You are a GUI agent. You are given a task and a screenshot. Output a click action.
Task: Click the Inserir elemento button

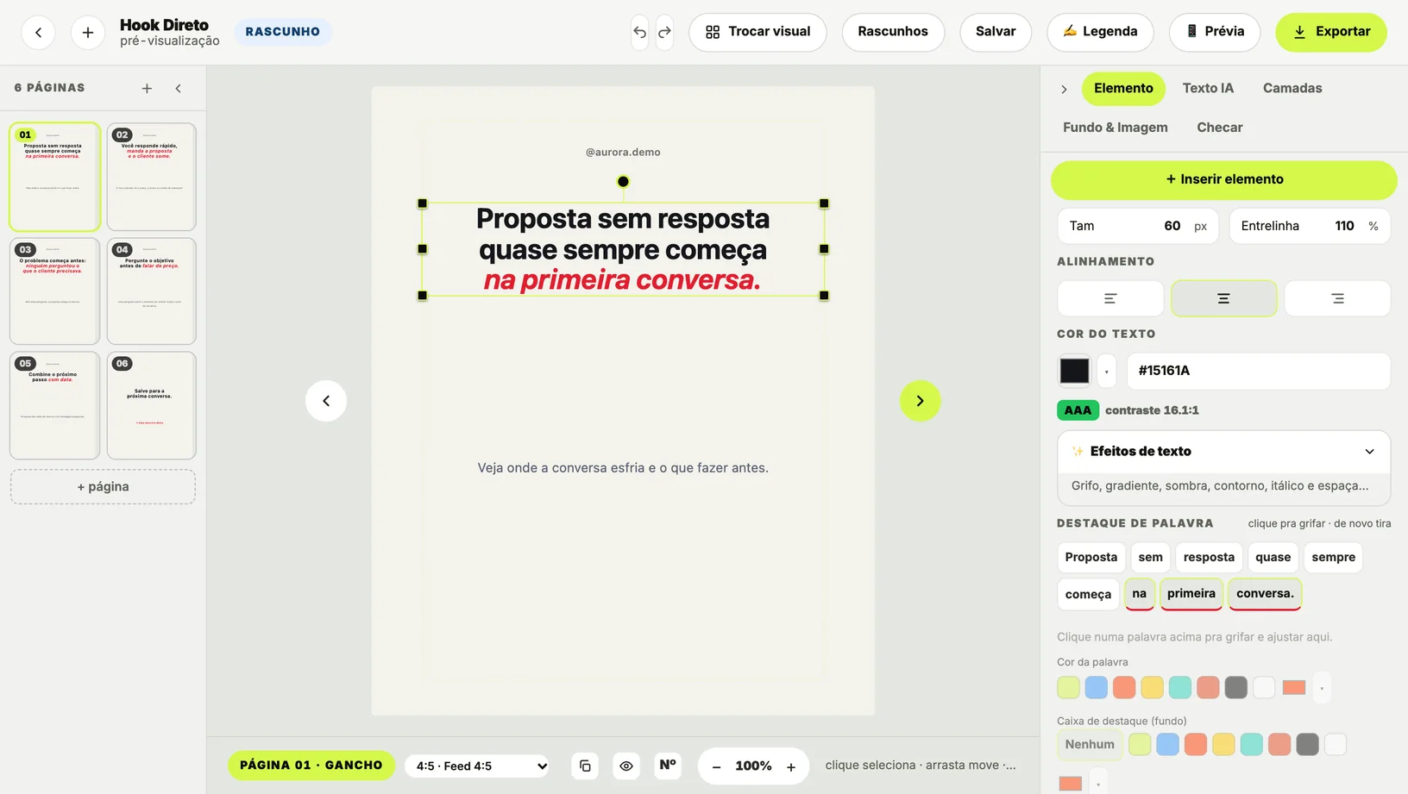click(x=1223, y=179)
